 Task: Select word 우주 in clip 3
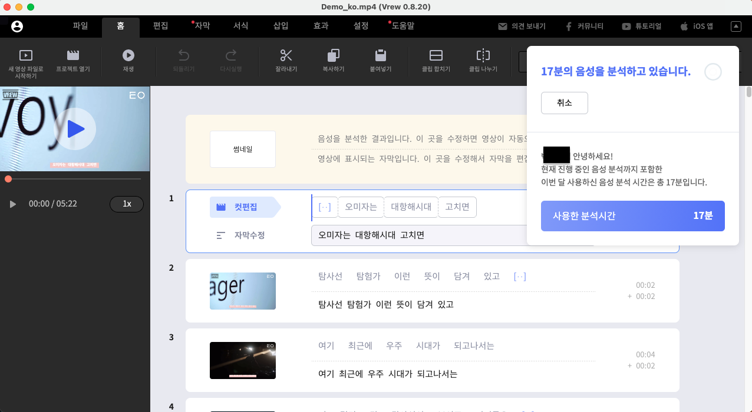click(394, 346)
